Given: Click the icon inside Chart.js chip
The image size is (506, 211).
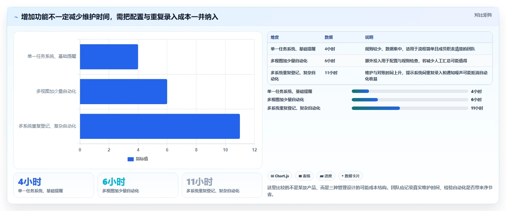Looking at the screenshot, I should click(x=273, y=176).
